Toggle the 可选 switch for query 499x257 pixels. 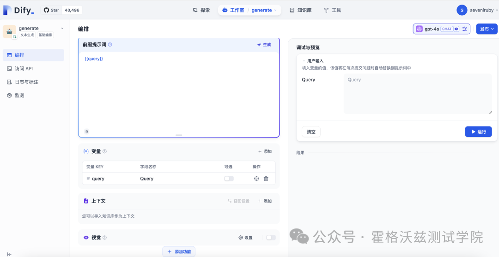pos(229,179)
